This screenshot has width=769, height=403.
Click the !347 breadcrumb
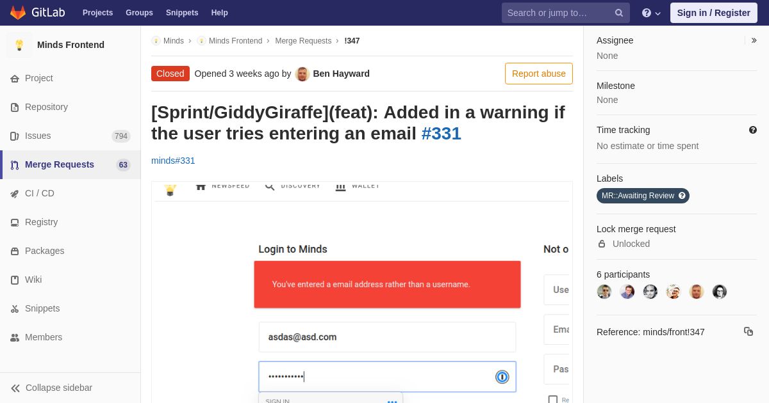(x=352, y=41)
